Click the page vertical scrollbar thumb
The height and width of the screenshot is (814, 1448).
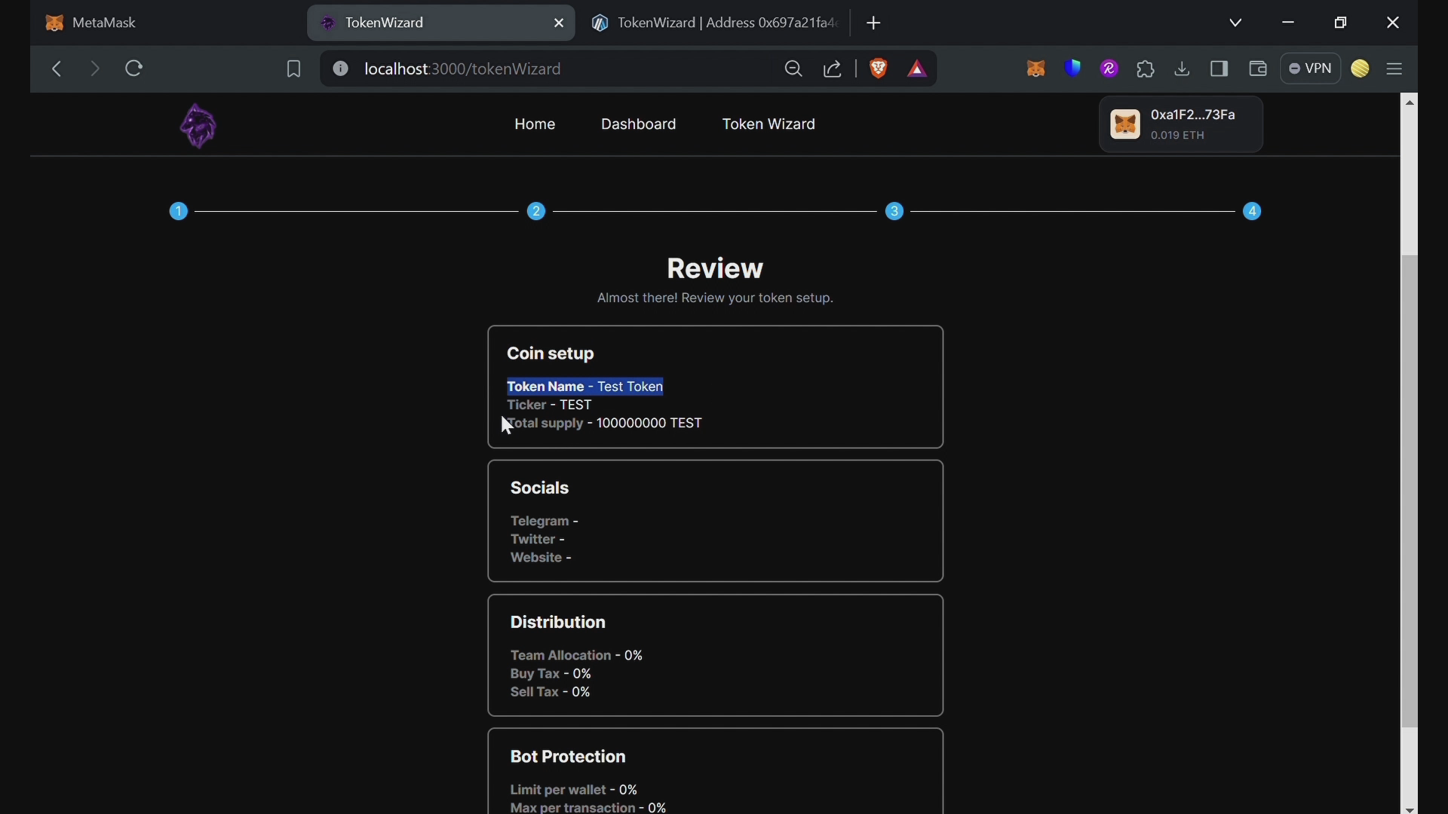tap(1410, 491)
